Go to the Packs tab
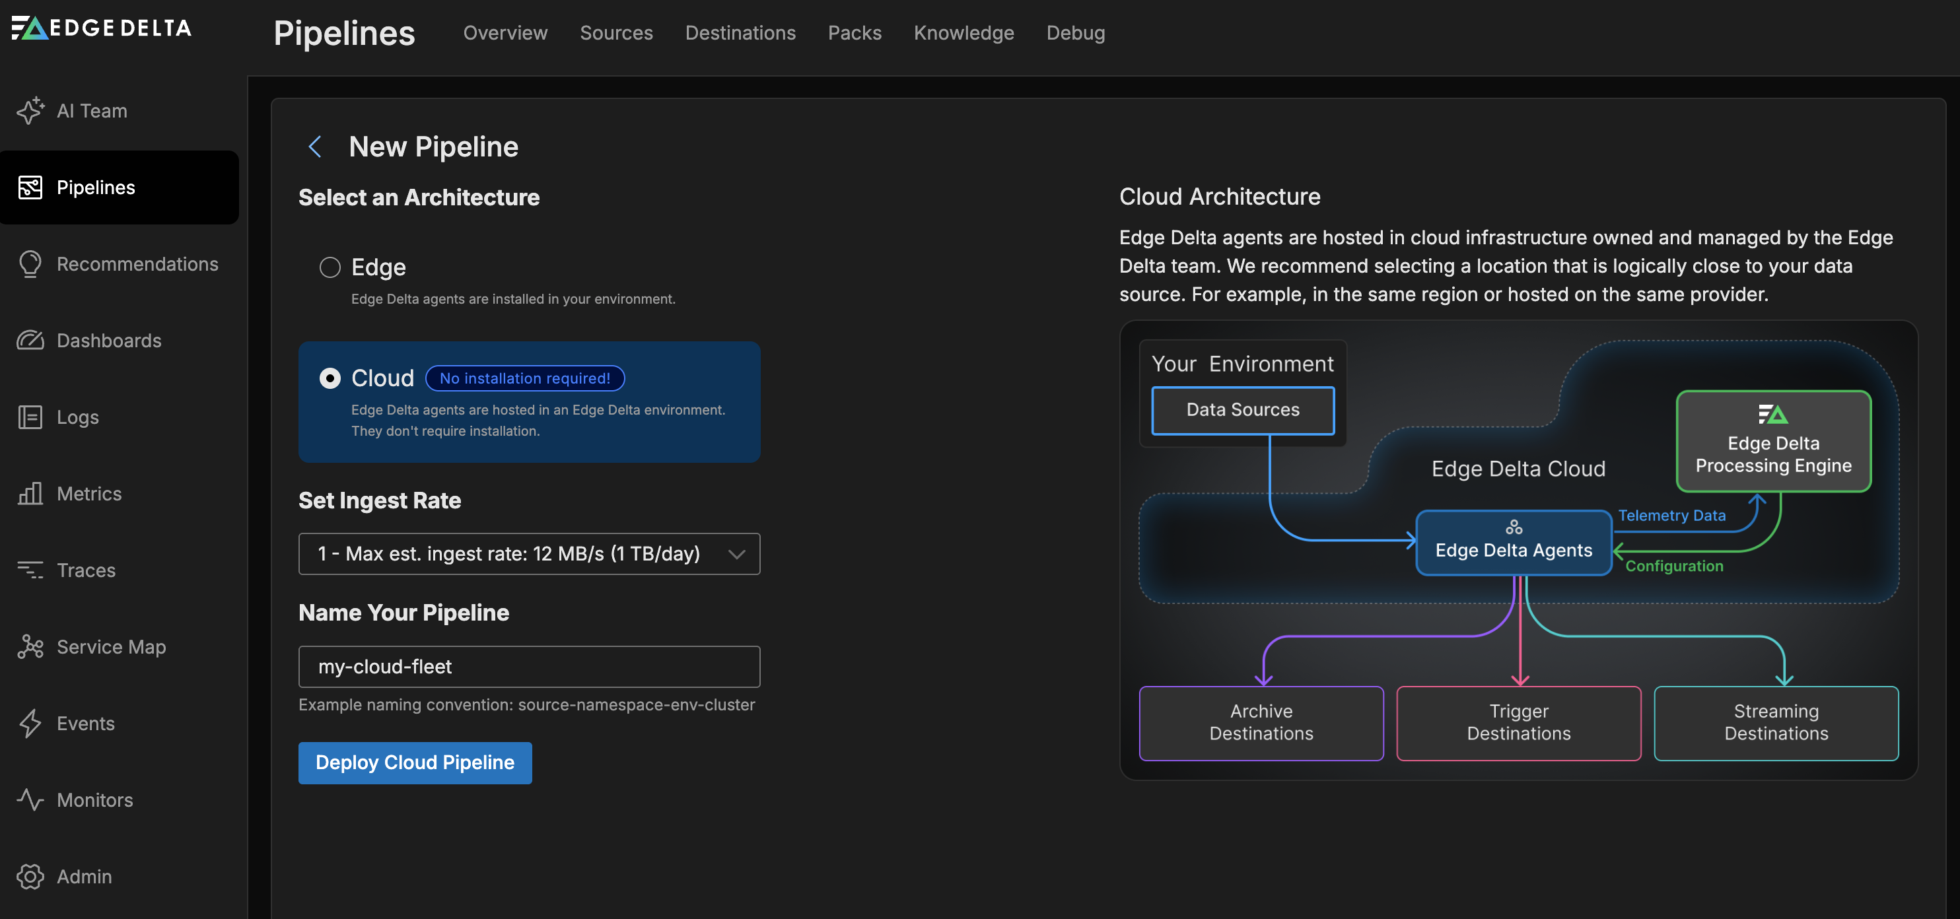This screenshot has width=1960, height=919. click(x=854, y=33)
